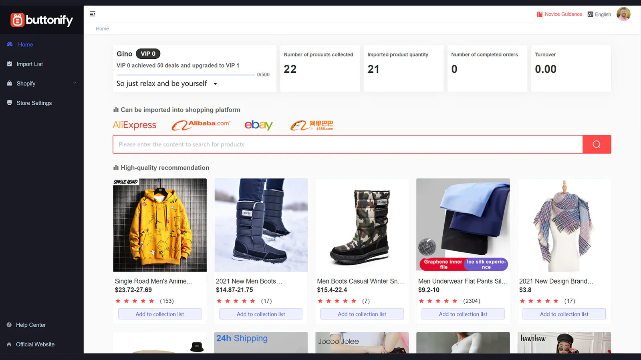
Task: Click '2021 New Men Boots…' title
Action: pyautogui.click(x=249, y=281)
